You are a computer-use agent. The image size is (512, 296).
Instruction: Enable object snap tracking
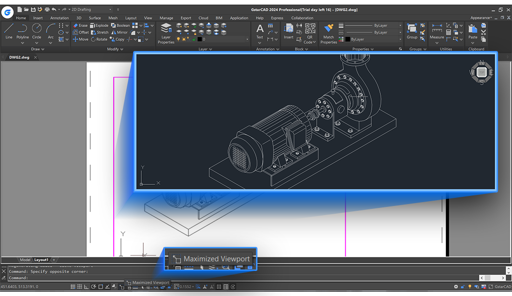coord(108,286)
